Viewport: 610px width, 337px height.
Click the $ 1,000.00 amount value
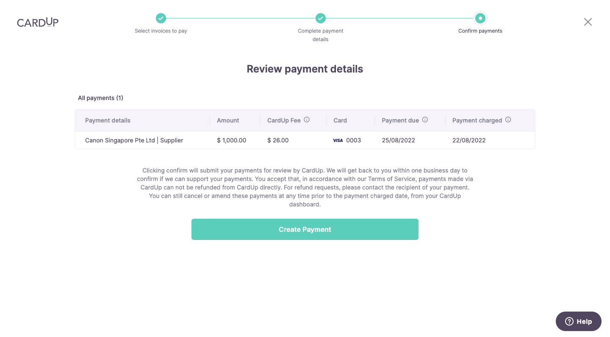coord(231,140)
